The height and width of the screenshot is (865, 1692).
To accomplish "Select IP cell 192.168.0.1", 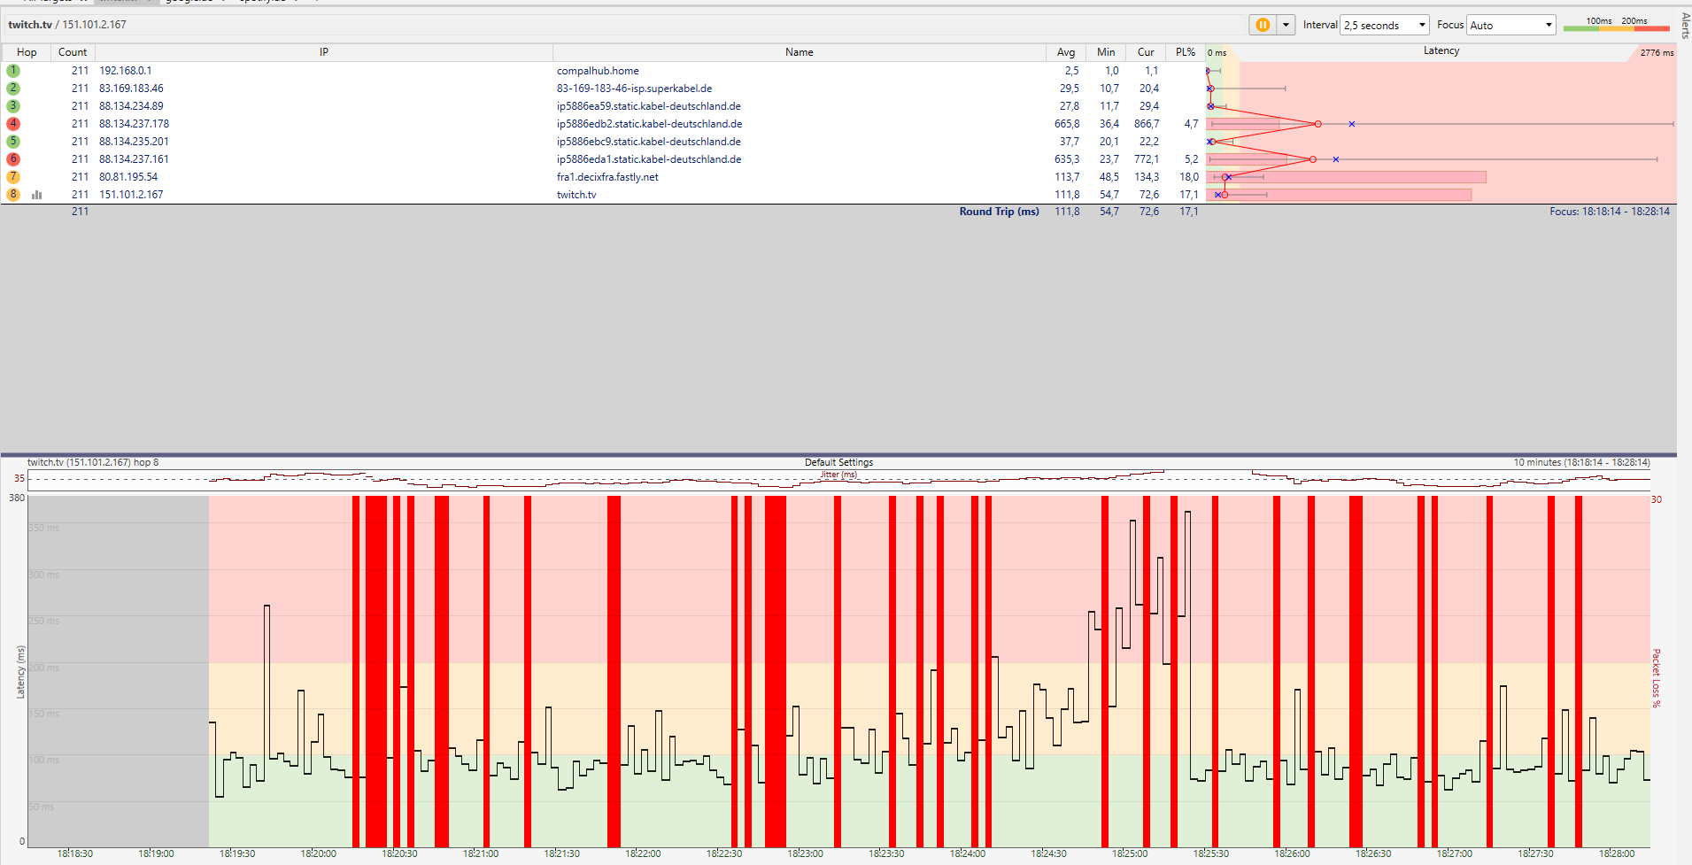I will pos(125,71).
